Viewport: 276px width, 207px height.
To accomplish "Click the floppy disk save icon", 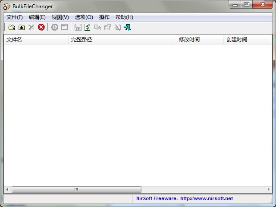I will click(x=78, y=27).
